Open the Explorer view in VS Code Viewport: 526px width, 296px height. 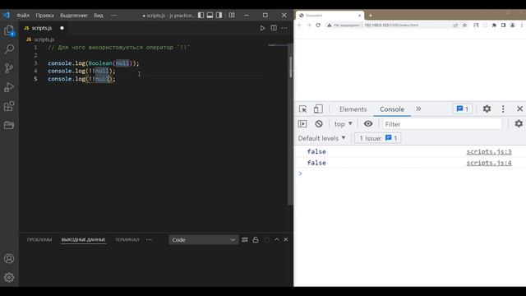(x=9, y=30)
